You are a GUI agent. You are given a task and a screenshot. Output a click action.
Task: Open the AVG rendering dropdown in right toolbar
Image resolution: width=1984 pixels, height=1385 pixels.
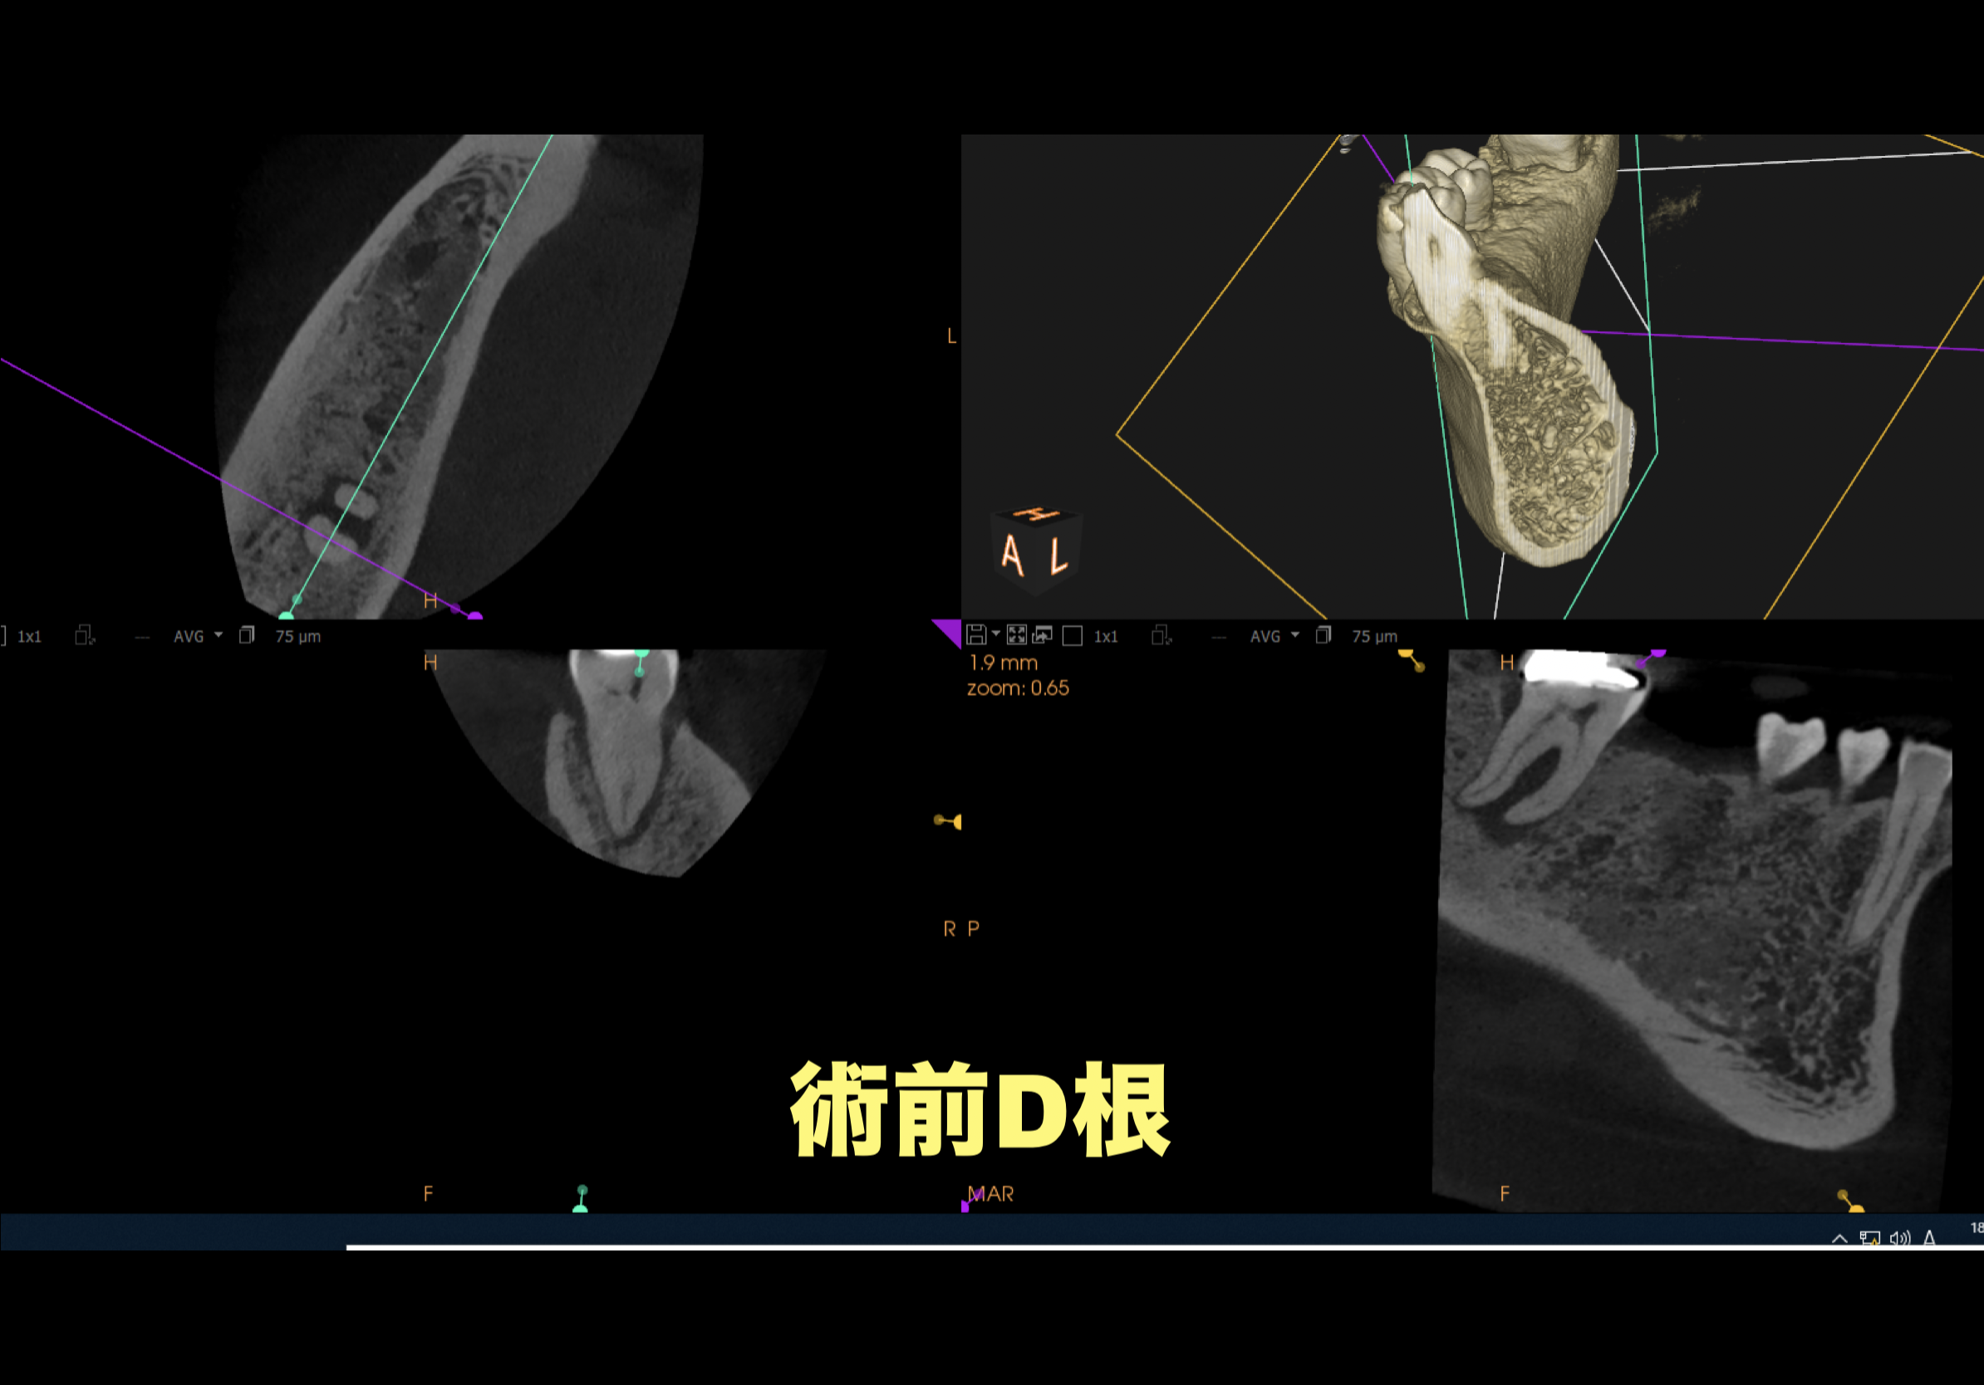pos(1274,636)
